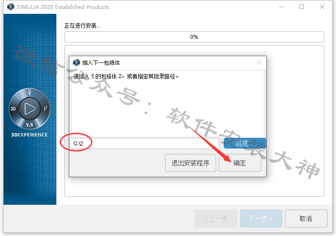The width and height of the screenshot is (336, 236).
Task: Click the 下一步 > next button
Action: 261,219
